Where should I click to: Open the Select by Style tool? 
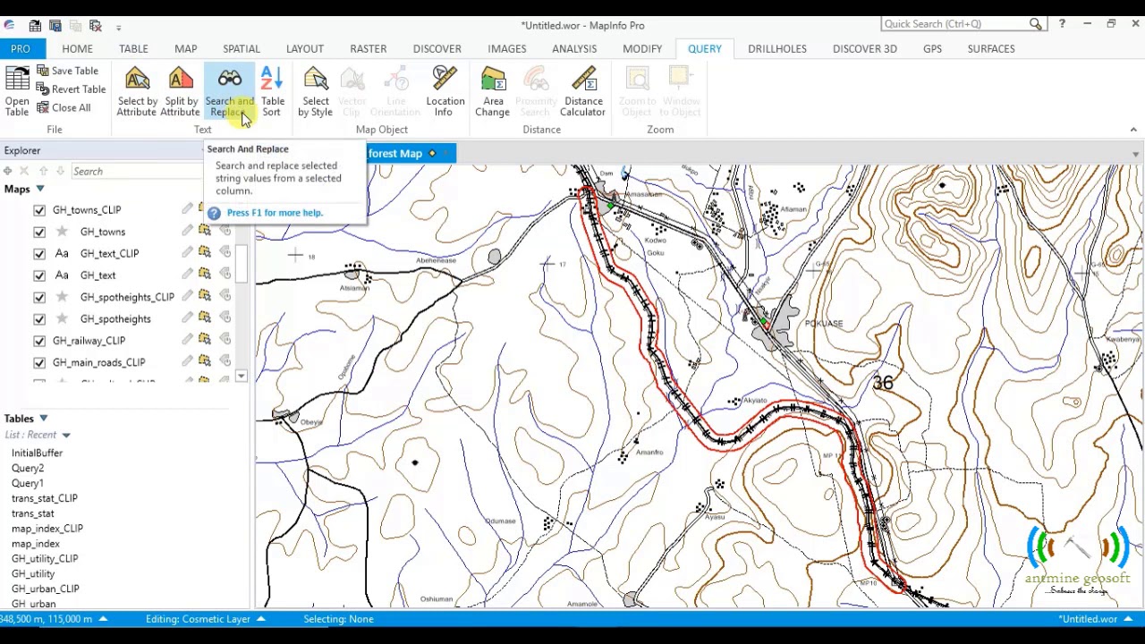[315, 91]
